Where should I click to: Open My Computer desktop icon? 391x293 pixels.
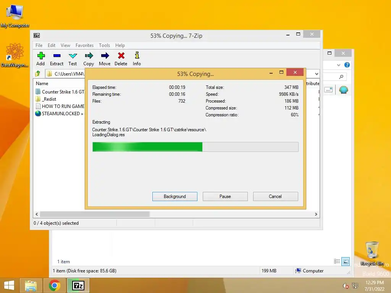(x=15, y=16)
